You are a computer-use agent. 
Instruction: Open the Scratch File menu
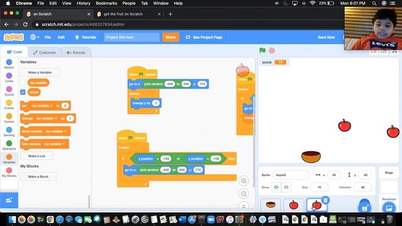[x=48, y=37]
